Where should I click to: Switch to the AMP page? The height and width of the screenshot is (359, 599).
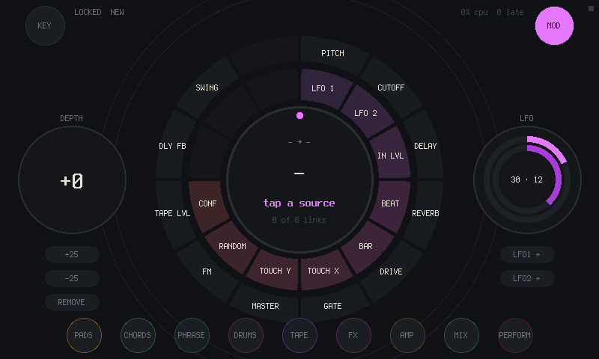[x=407, y=335]
